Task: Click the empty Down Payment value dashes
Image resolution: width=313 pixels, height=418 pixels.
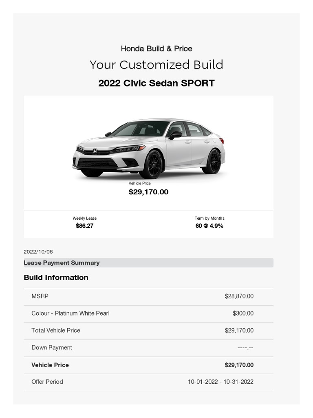Action: 245,348
